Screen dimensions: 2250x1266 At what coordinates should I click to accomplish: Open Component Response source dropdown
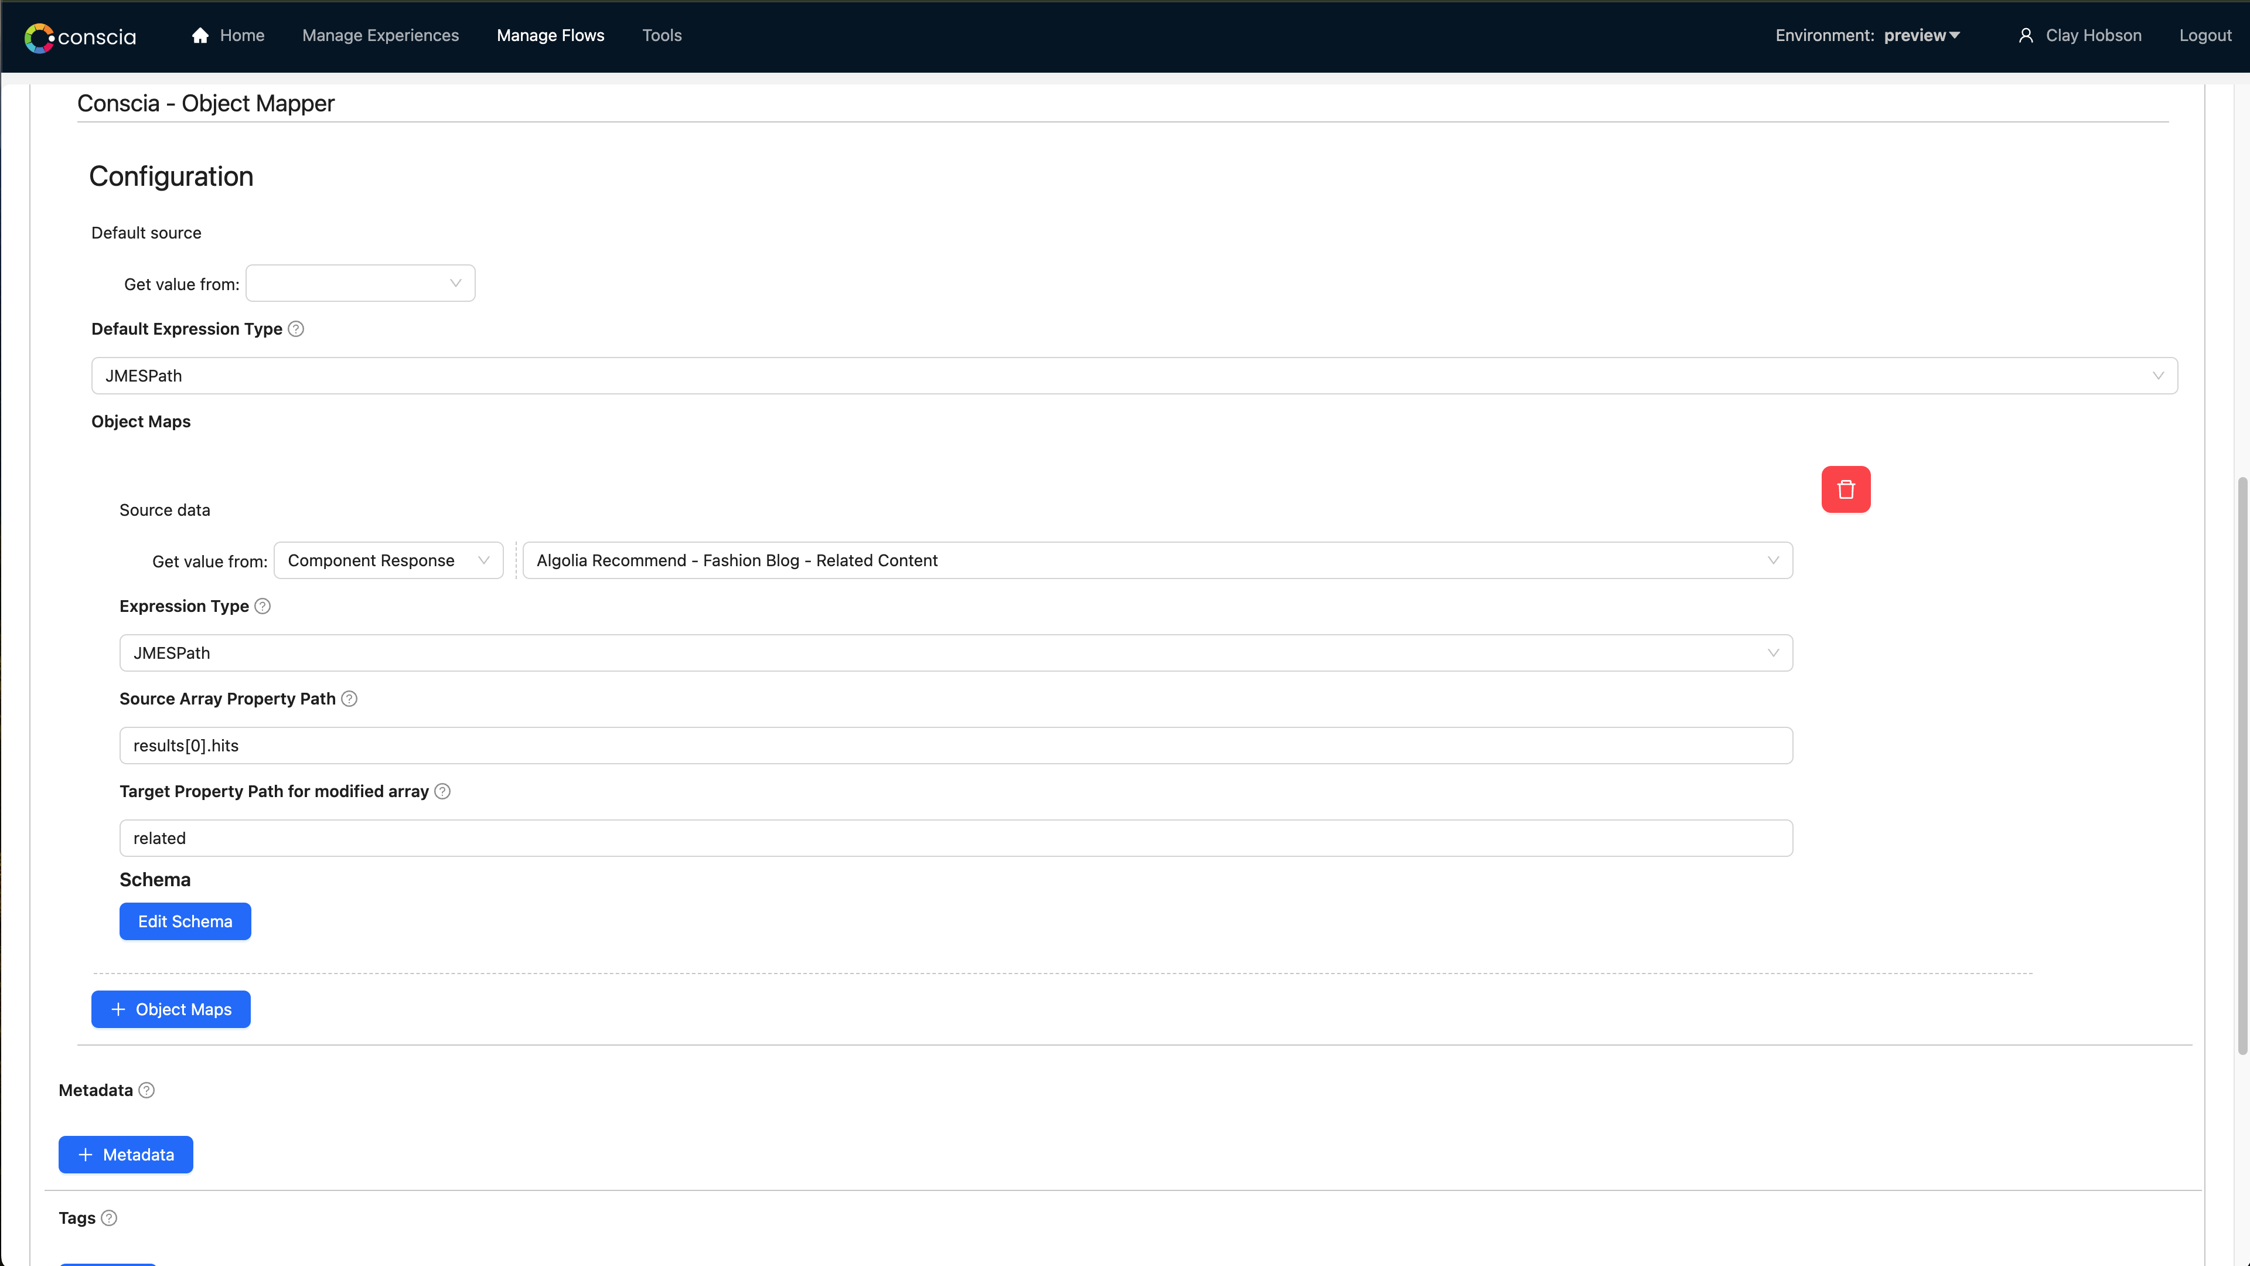point(388,560)
